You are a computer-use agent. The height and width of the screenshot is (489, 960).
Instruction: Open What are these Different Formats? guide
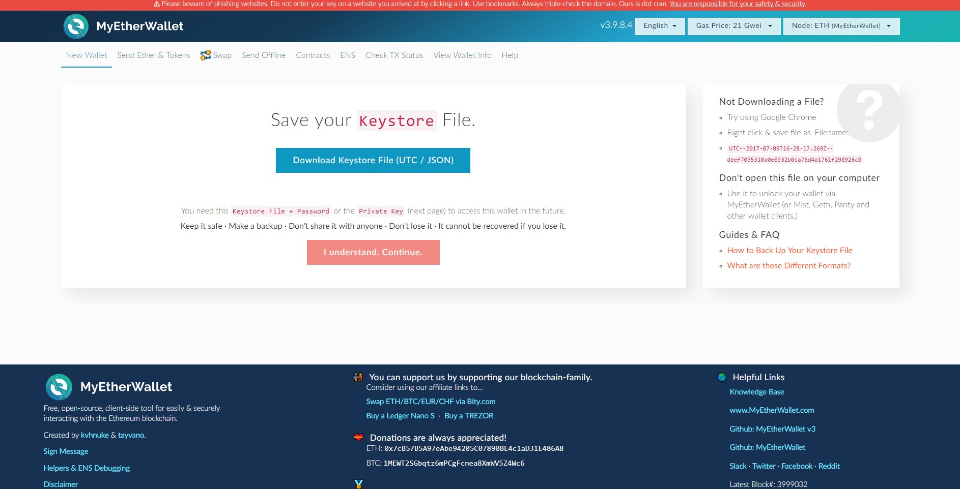[789, 266]
